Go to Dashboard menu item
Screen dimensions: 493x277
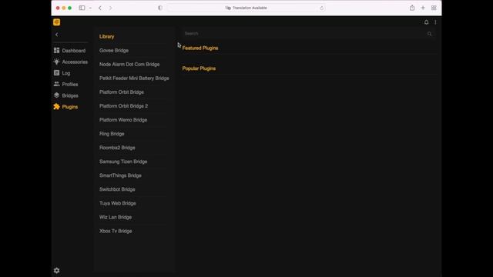74,51
